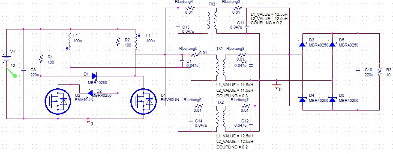Click TX1 L1_VALUE = 11.5uH text
Viewport: 393px width, 154px height.
[x=234, y=85]
